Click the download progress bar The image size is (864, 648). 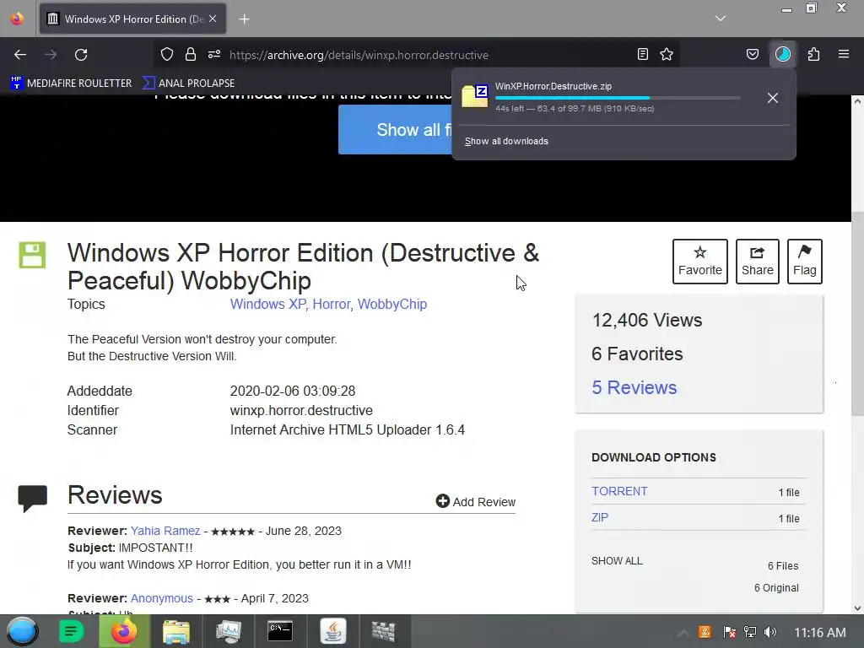point(618,98)
